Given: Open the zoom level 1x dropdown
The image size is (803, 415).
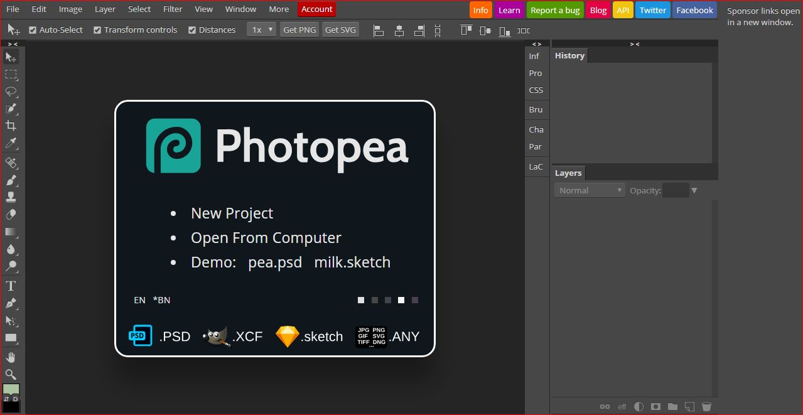Looking at the screenshot, I should [261, 29].
